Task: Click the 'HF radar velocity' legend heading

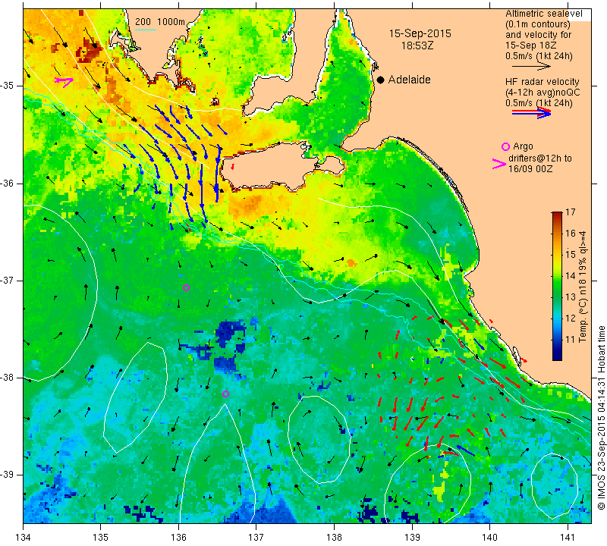Action: click(542, 82)
